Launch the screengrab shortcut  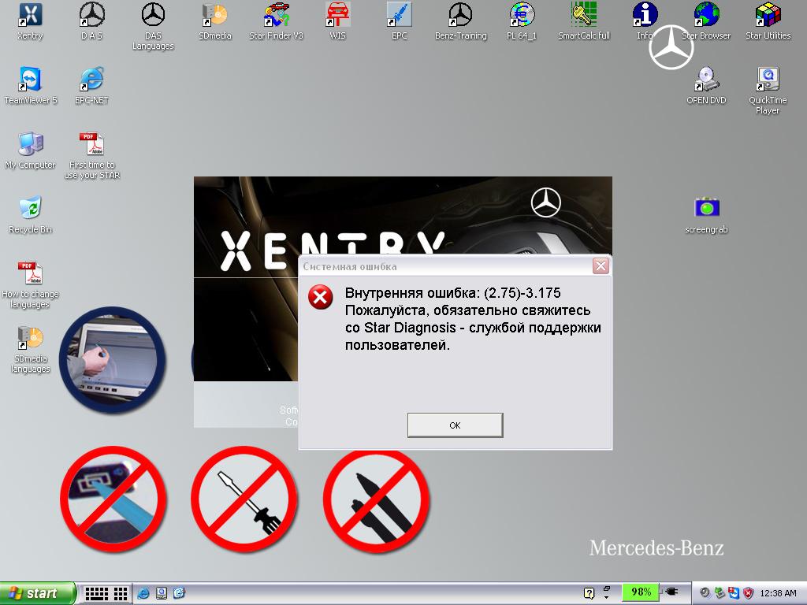706,215
